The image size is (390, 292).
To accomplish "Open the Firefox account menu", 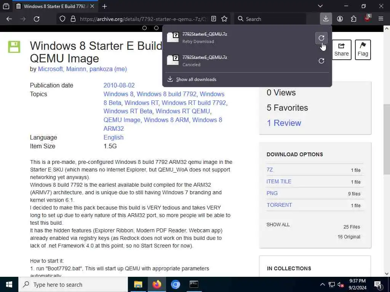I will point(340,19).
